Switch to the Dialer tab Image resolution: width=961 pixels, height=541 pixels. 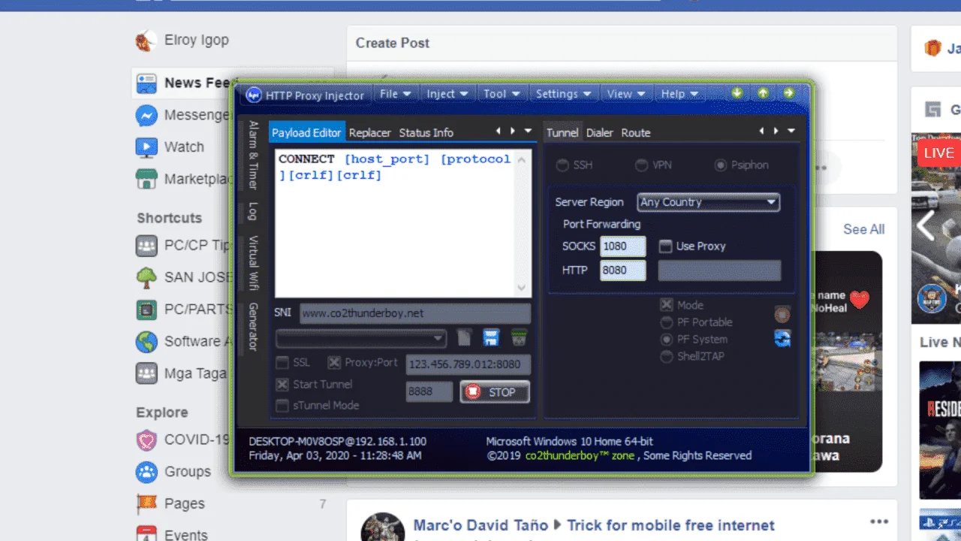(600, 133)
